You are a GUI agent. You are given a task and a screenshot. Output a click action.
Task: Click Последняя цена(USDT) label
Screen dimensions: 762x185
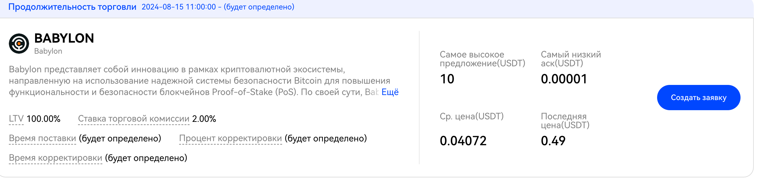(565, 121)
